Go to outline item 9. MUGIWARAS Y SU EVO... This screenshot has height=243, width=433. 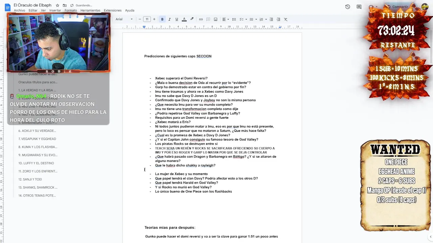[x=38, y=155]
